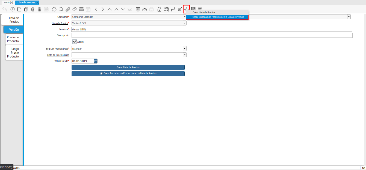Click the Compañía Estándar combo field
This screenshot has height=170, width=366.
[x=127, y=17]
